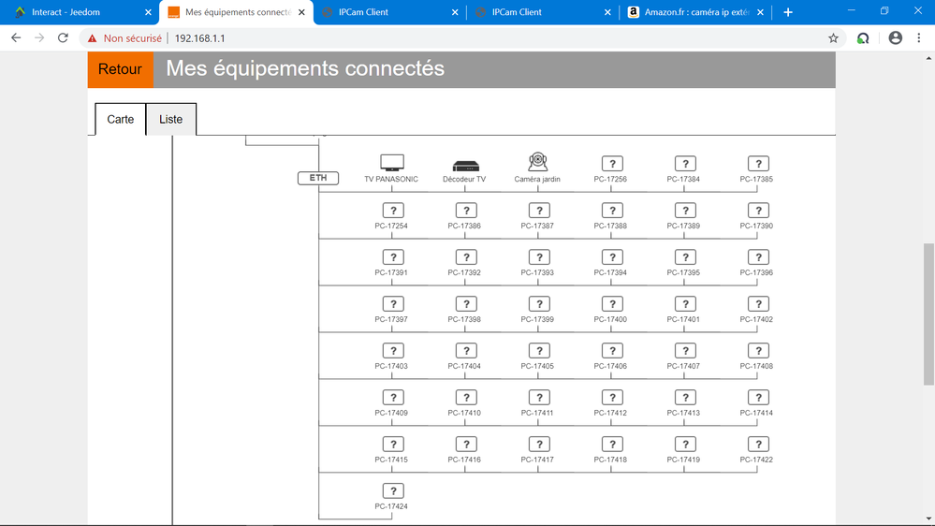Select the PC-17386 device icon
The width and height of the screenshot is (935, 526).
click(466, 211)
